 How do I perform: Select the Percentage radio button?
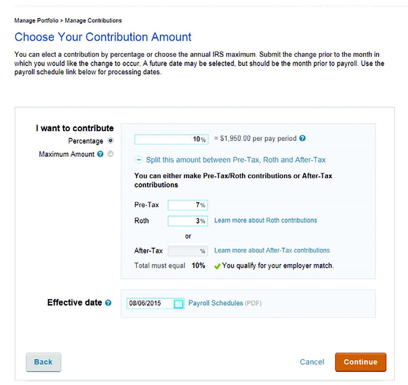click(111, 140)
